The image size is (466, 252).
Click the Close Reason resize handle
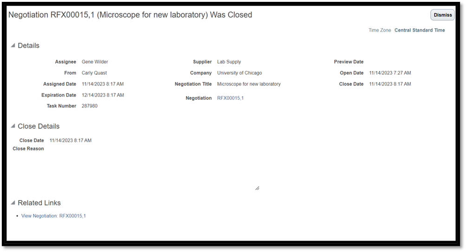pos(257,188)
